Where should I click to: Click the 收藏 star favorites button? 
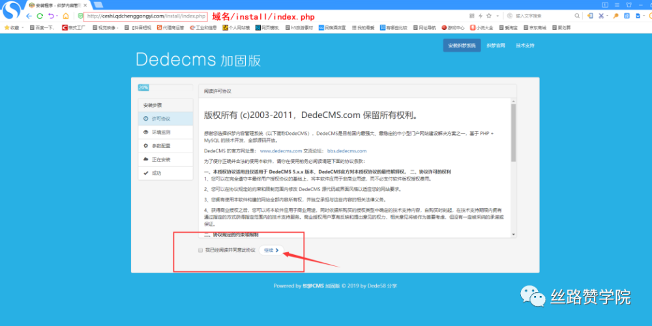click(12, 28)
